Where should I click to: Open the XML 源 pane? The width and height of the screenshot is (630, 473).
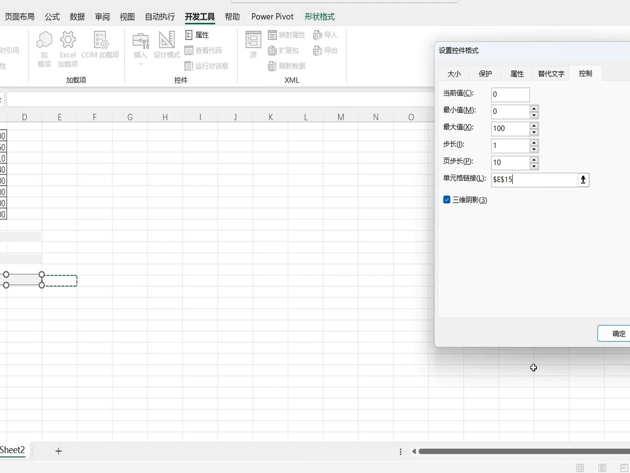(253, 44)
